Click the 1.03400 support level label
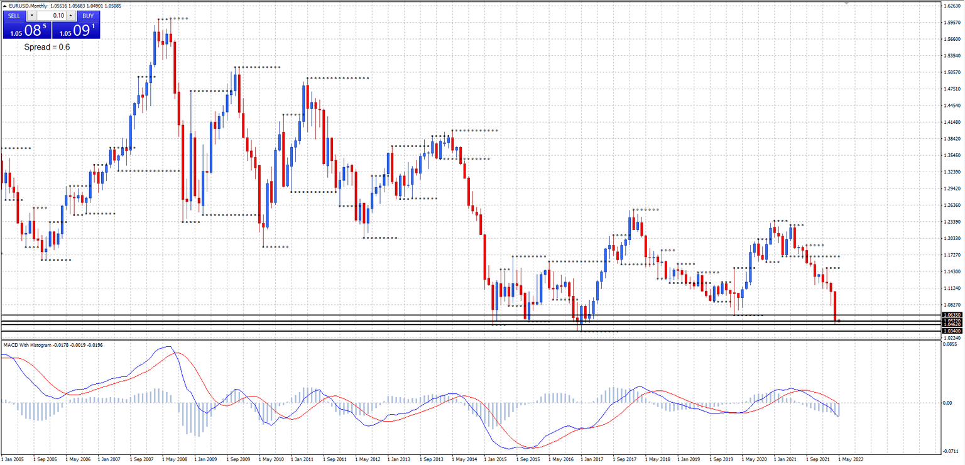The width and height of the screenshot is (965, 465). 951,331
